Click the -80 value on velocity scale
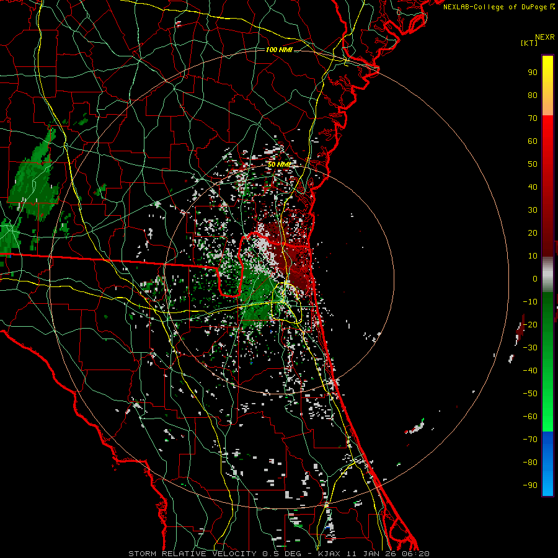The image size is (558, 558). pyautogui.click(x=530, y=463)
